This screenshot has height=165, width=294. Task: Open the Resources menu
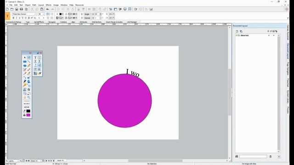coord(79,5)
